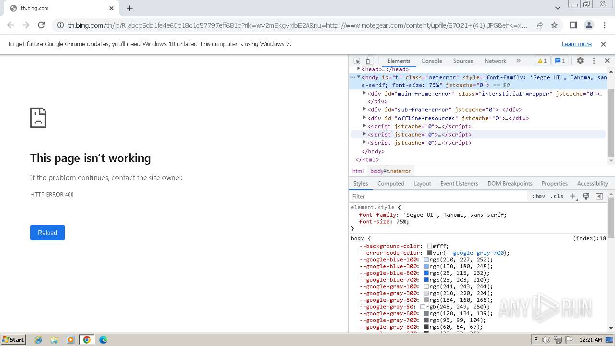Open --google-blue-600 color swatch

coord(426,273)
